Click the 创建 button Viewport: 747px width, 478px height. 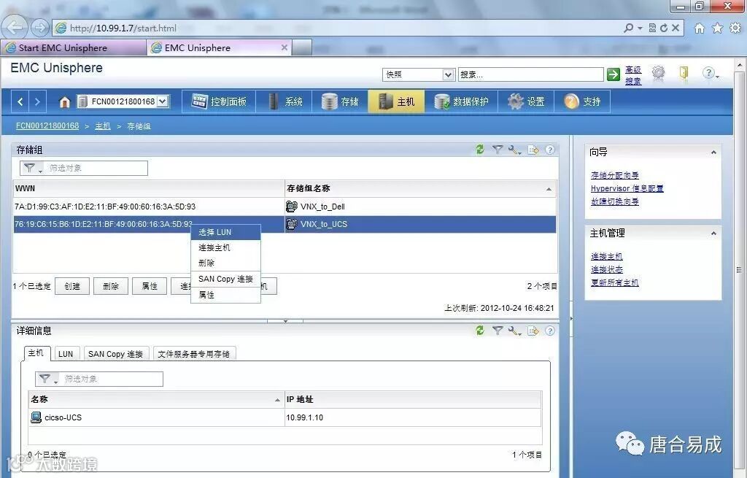click(x=72, y=286)
